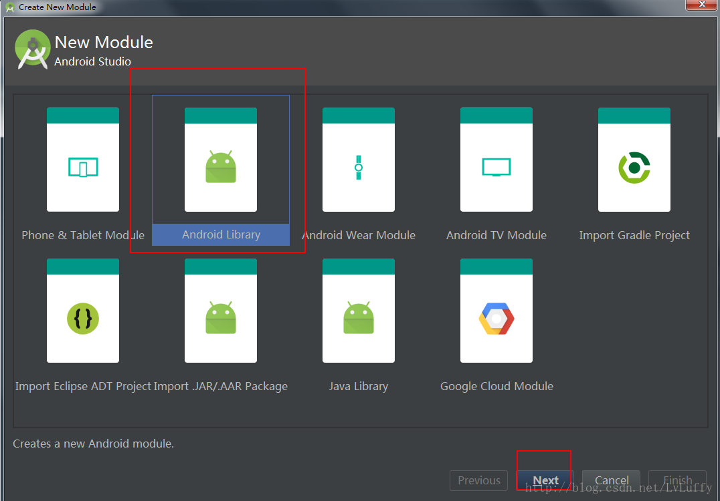Choose the Import Eclipse ADT Project icon

(83, 311)
